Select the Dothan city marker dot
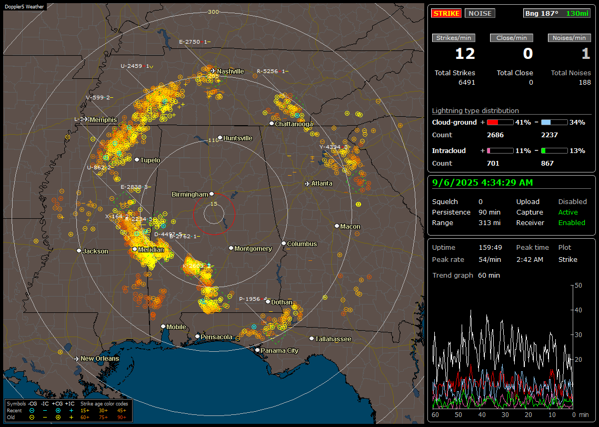This screenshot has height=427, width=599. click(x=267, y=301)
